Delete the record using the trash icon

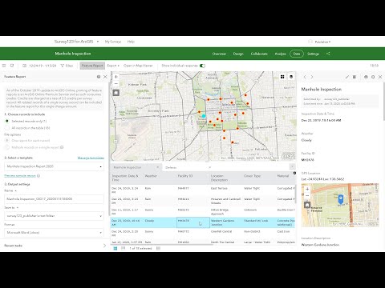355,77
